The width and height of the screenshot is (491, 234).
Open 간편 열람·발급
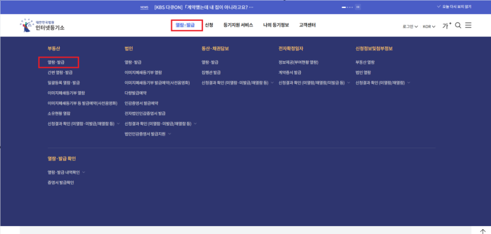[x=60, y=72]
